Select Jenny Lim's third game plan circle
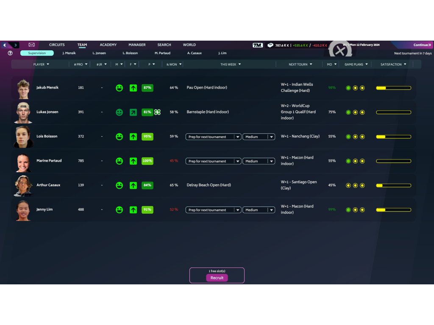This screenshot has width=434, height=325. pyautogui.click(x=362, y=210)
